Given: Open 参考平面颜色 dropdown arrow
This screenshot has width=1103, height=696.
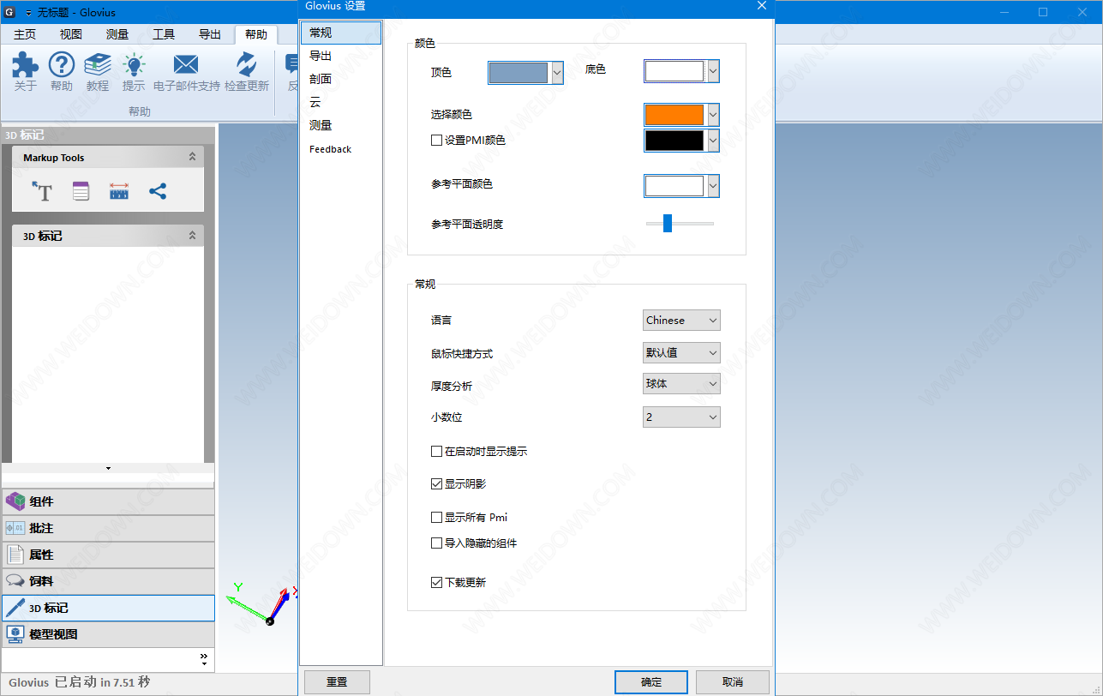Looking at the screenshot, I should pyautogui.click(x=712, y=186).
